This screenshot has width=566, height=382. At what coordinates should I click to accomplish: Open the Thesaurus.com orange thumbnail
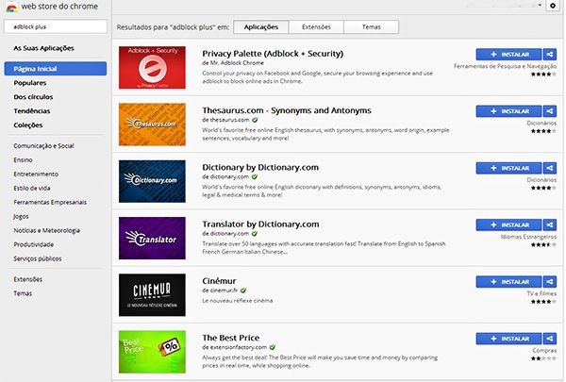[152, 124]
